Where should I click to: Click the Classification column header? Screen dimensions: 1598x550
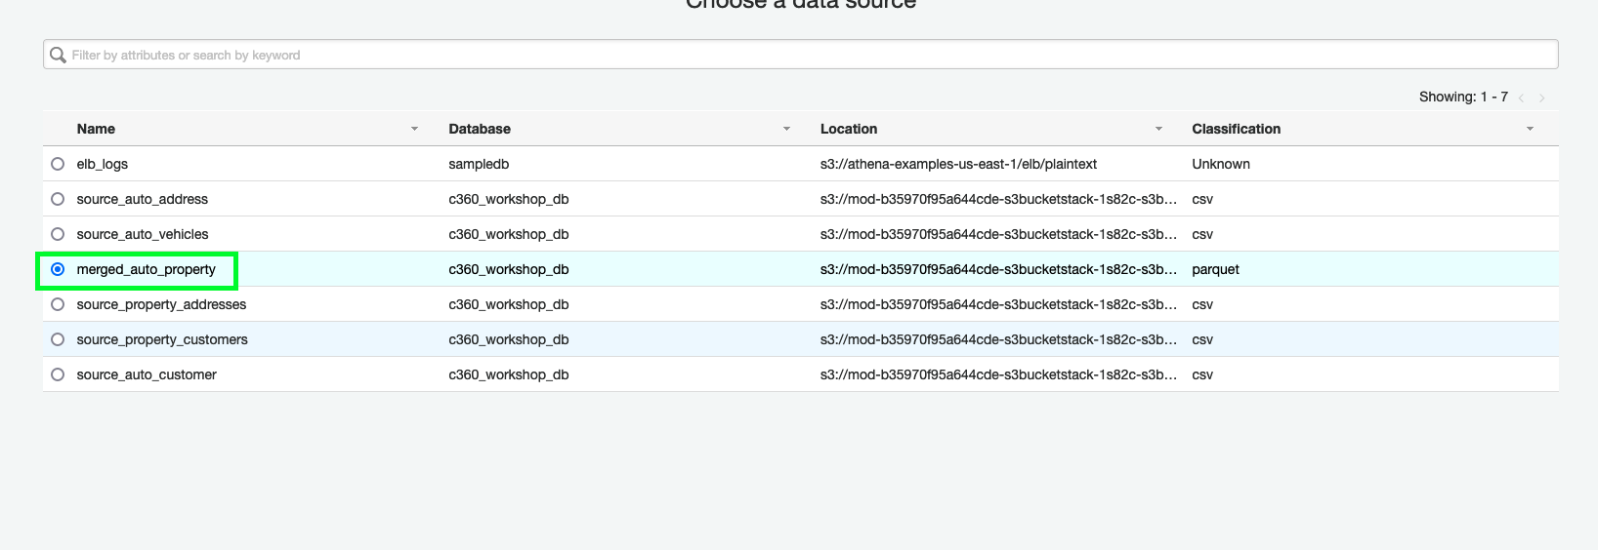[x=1236, y=129]
